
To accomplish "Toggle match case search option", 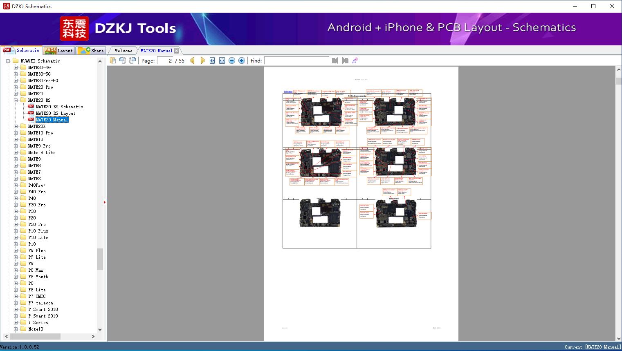I will click(355, 60).
